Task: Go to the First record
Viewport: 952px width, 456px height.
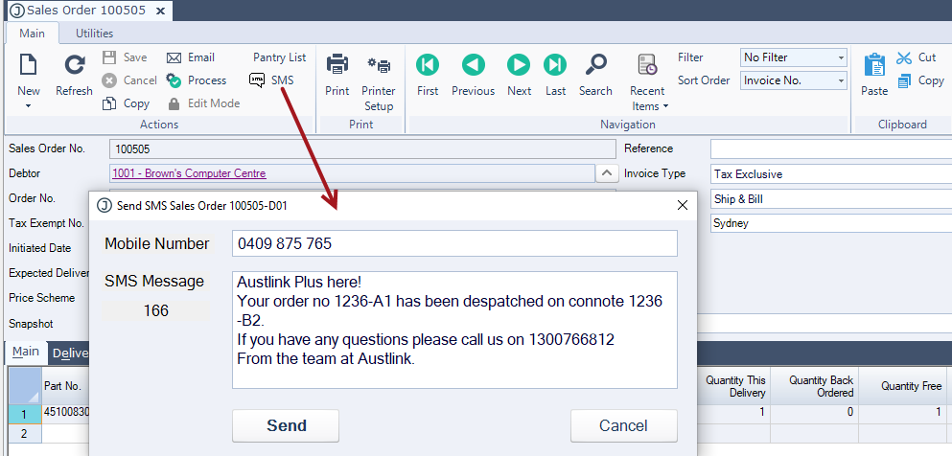Action: coord(428,75)
